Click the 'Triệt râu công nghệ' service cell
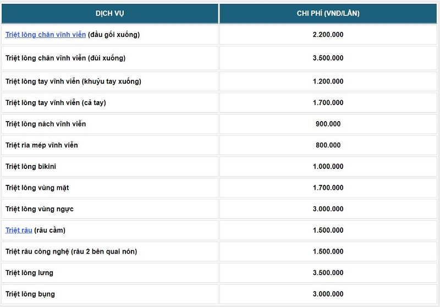The height and width of the screenshot is (307, 440). [x=71, y=251]
